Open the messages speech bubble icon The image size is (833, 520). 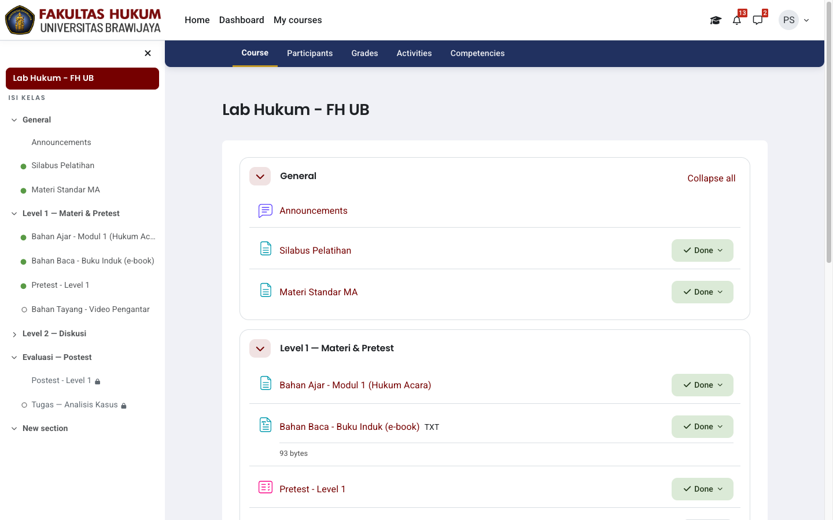(x=758, y=20)
